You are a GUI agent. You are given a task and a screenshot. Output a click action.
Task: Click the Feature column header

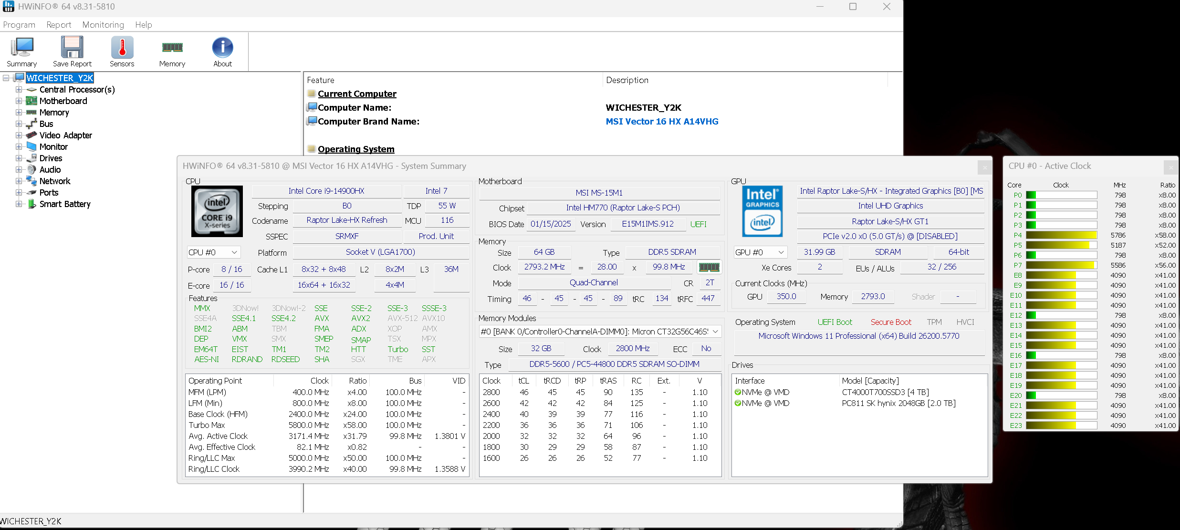tap(453, 81)
